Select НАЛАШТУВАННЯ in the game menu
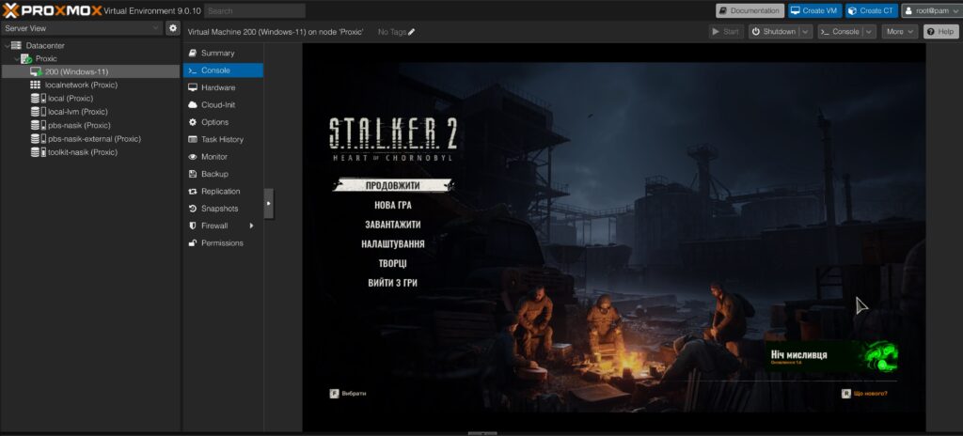Viewport: 963px width, 436px height. pos(393,243)
